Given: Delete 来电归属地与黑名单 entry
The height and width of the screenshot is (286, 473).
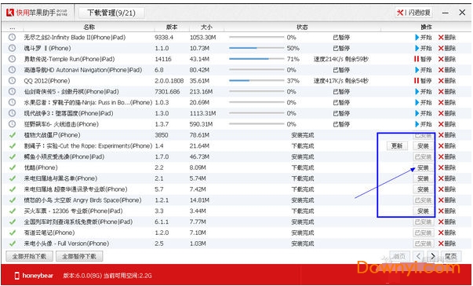Looking at the screenshot, I should pyautogui.click(x=447, y=179).
